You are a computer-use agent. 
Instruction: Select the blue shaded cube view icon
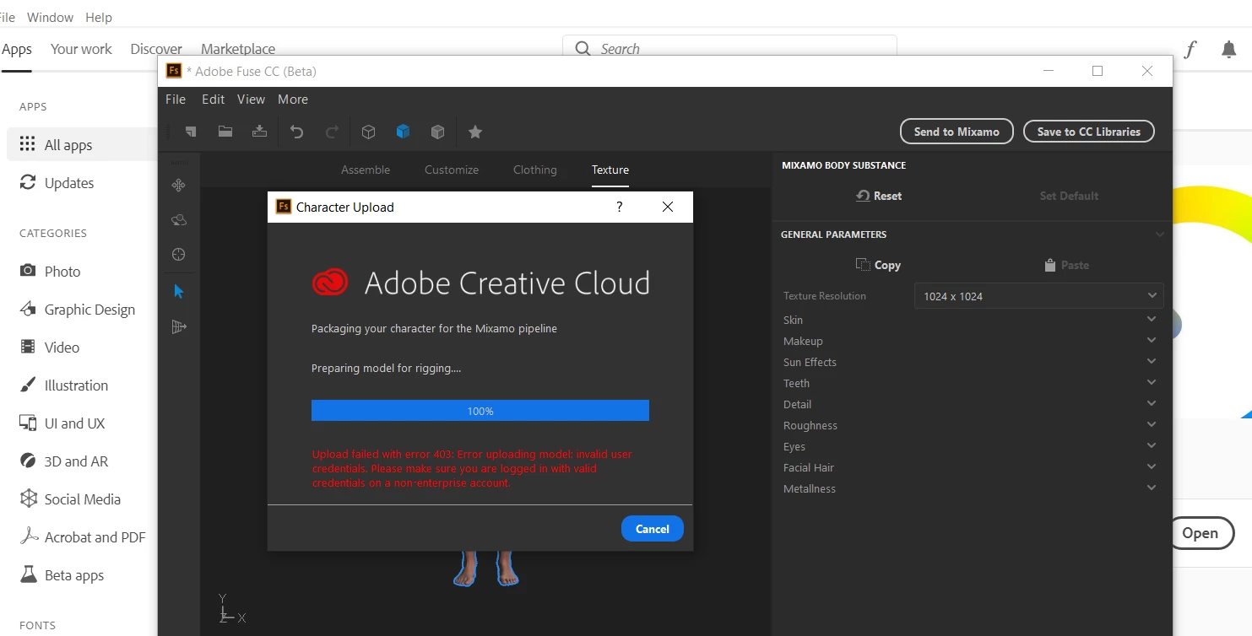coord(403,132)
